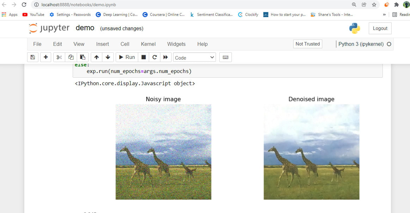
Task: Open the File menu
Action: point(37,44)
